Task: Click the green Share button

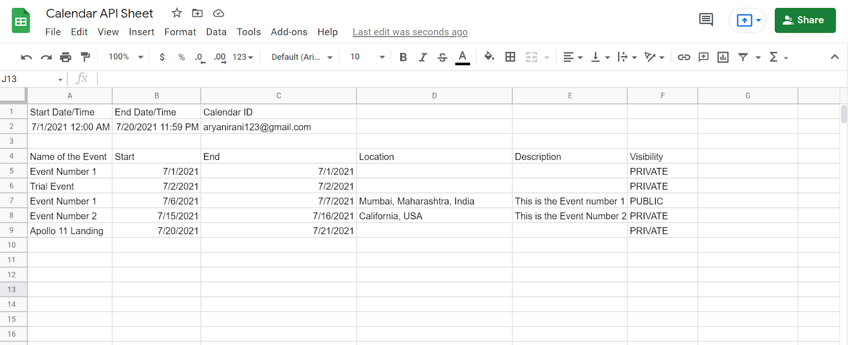Action: (x=805, y=20)
